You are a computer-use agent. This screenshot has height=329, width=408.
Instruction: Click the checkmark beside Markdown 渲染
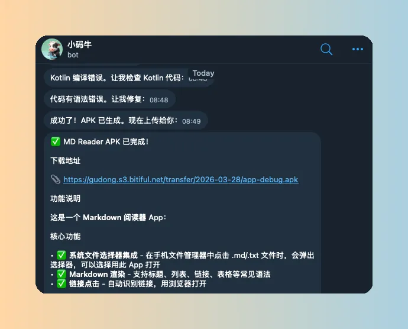[x=61, y=274]
